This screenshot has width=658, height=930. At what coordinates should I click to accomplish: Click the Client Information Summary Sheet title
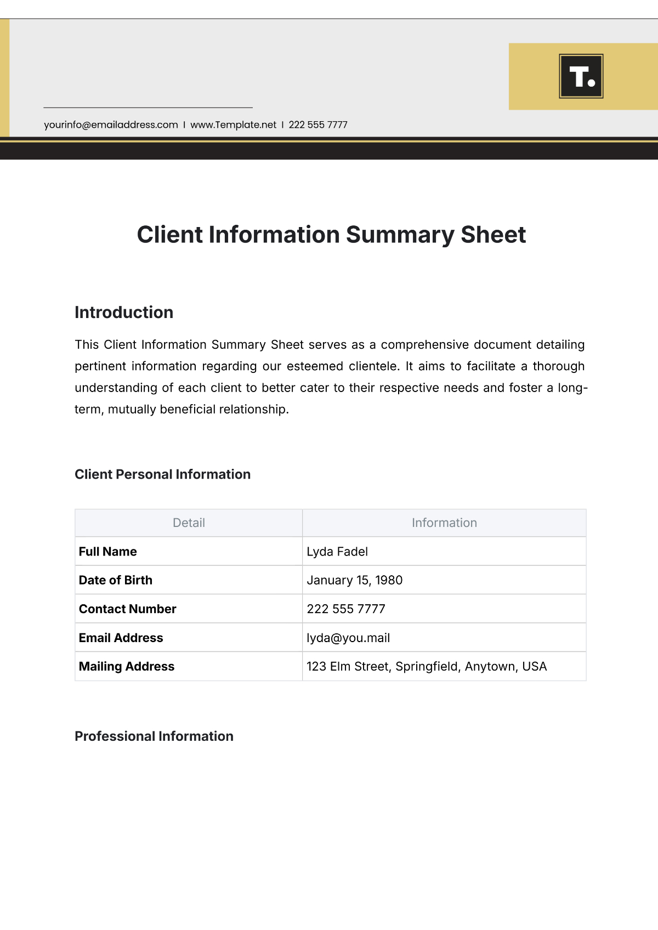click(331, 235)
